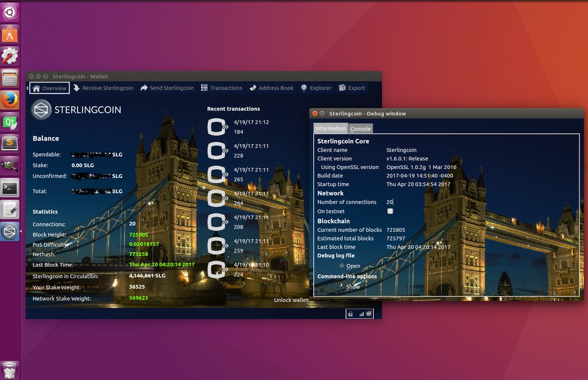This screenshot has height=380, width=588.
Task: Open the Terminal from the dock
Action: click(x=10, y=188)
